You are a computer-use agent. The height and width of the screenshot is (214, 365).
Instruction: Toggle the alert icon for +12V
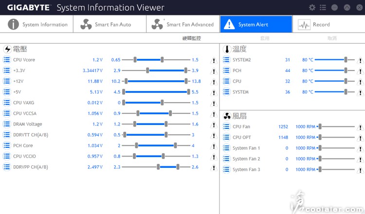tap(214, 82)
